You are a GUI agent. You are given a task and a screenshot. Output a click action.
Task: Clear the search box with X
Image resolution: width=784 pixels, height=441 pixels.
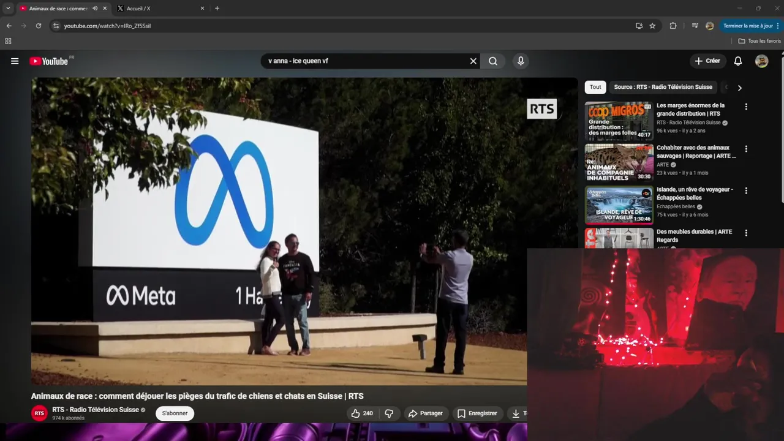tap(473, 61)
